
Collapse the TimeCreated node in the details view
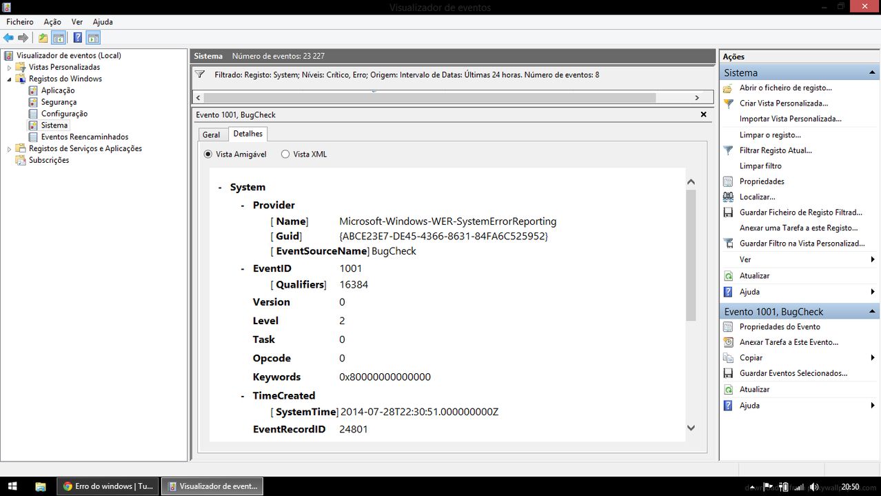coord(243,396)
